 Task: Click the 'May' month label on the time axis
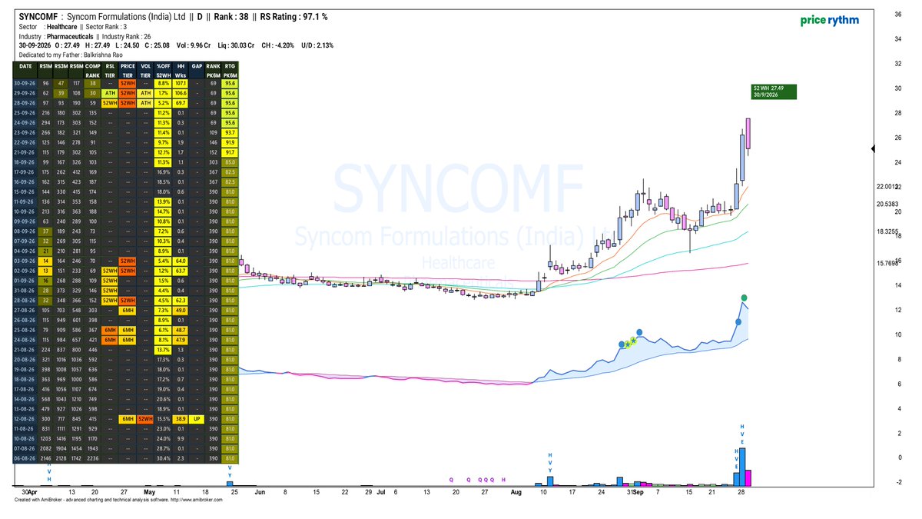pyautogui.click(x=150, y=491)
